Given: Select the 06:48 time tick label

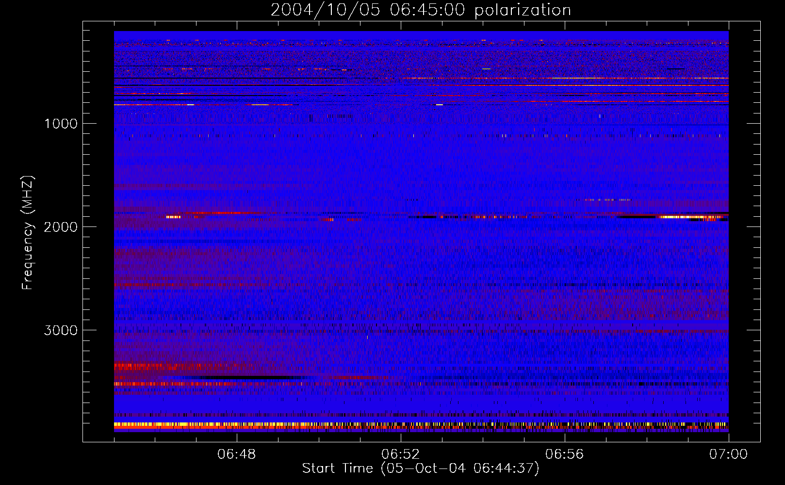Looking at the screenshot, I should [x=237, y=454].
